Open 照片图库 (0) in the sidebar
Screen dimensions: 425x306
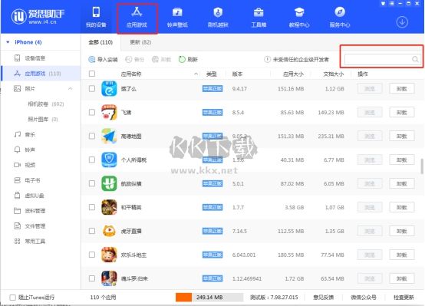[43, 120]
